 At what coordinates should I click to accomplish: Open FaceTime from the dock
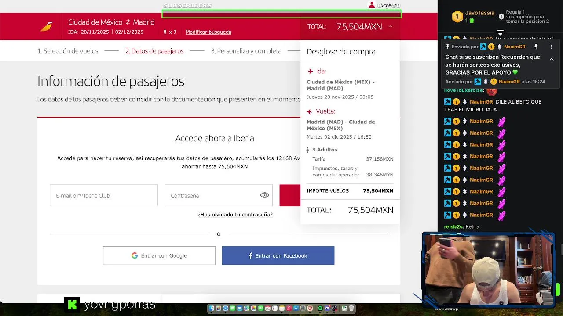click(261, 308)
